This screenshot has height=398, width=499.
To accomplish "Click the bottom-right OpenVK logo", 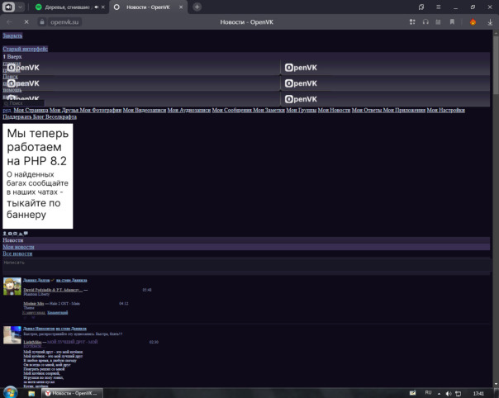I will tap(301, 99).
